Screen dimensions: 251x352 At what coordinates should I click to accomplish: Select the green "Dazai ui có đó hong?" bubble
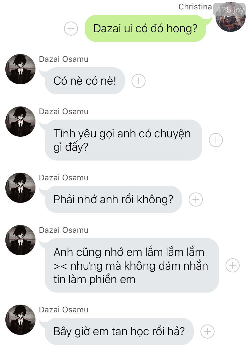pos(145,28)
